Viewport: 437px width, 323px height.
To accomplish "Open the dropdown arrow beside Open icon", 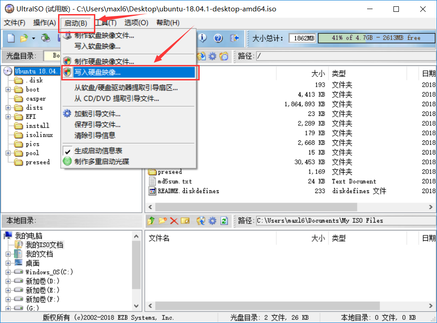I will [34, 38].
